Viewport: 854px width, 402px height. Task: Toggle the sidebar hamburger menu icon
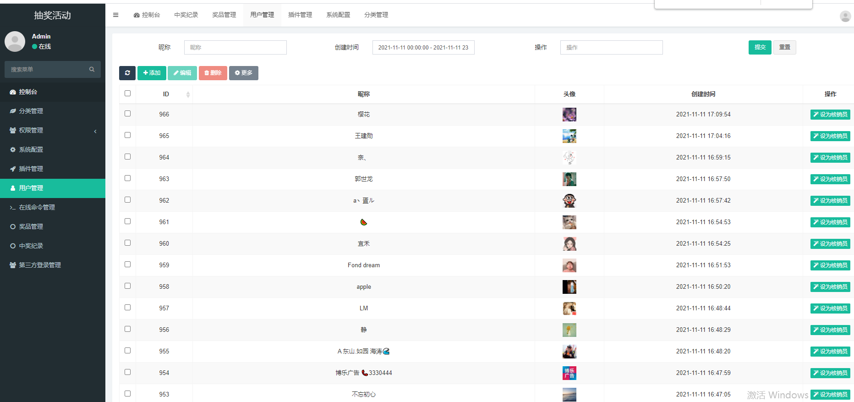(x=115, y=15)
